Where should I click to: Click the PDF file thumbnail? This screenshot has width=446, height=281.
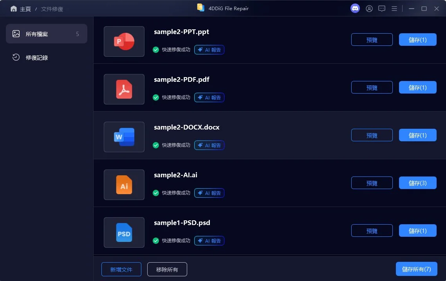click(124, 89)
